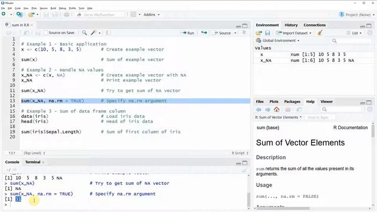Click the Print icon in main toolbar

(67, 15)
